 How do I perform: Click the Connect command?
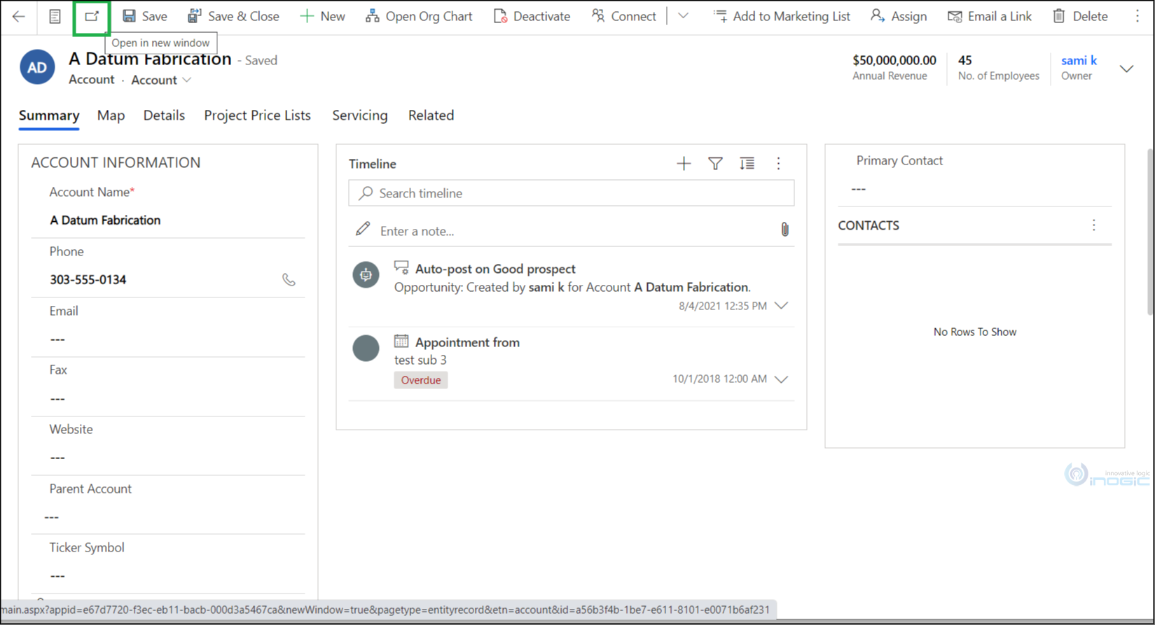623,16
